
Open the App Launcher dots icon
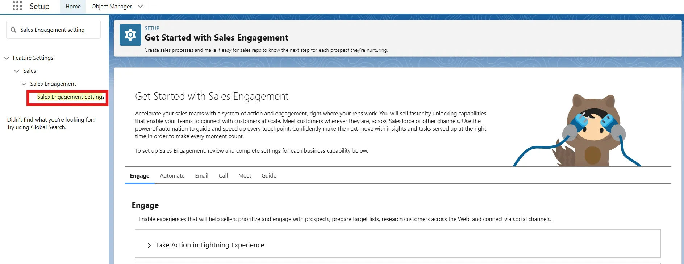[x=17, y=6]
